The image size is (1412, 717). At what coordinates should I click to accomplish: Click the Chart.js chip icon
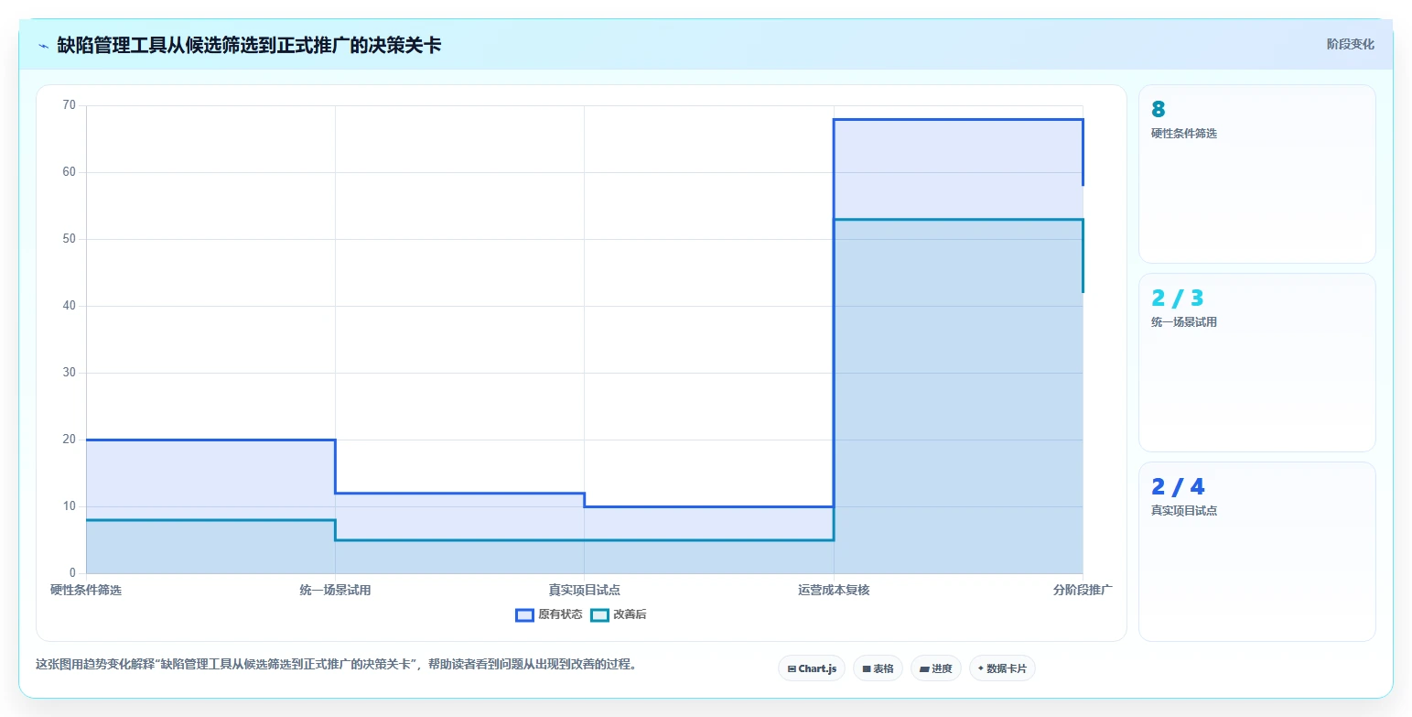[x=792, y=669]
